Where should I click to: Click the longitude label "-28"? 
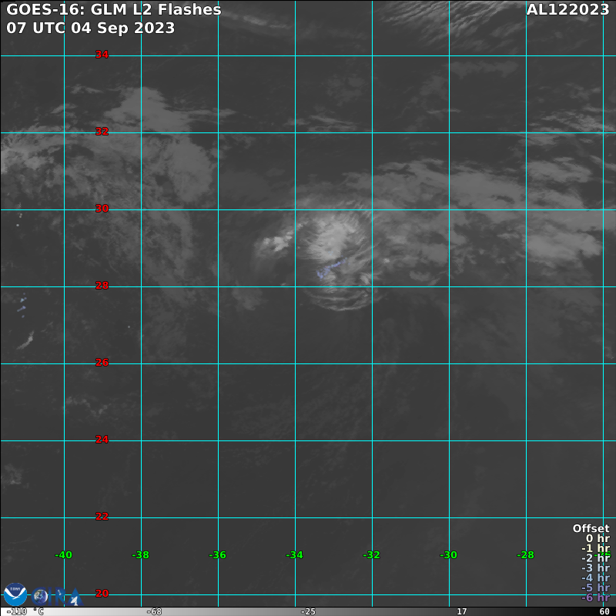coord(525,555)
